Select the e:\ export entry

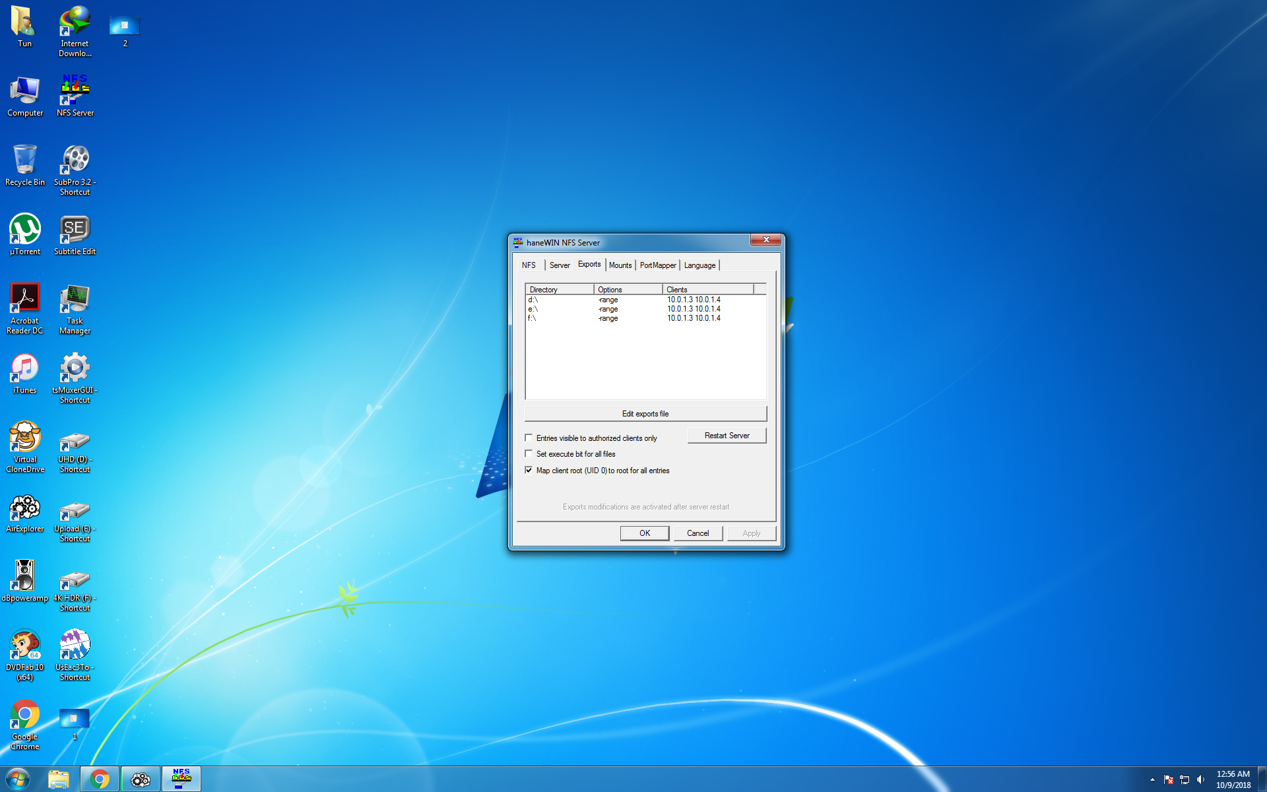tap(645, 309)
